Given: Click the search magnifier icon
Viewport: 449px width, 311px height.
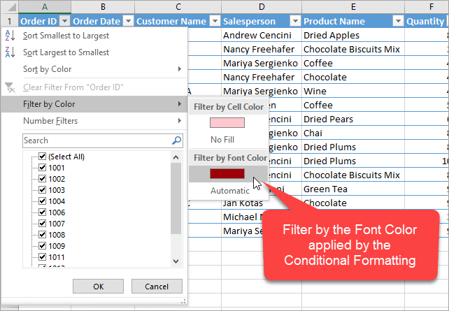Looking at the screenshot, I should point(176,140).
